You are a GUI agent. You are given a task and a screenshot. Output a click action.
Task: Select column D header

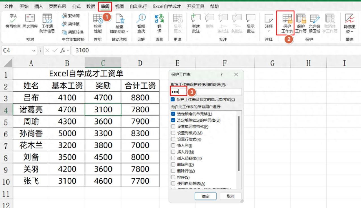coord(140,63)
